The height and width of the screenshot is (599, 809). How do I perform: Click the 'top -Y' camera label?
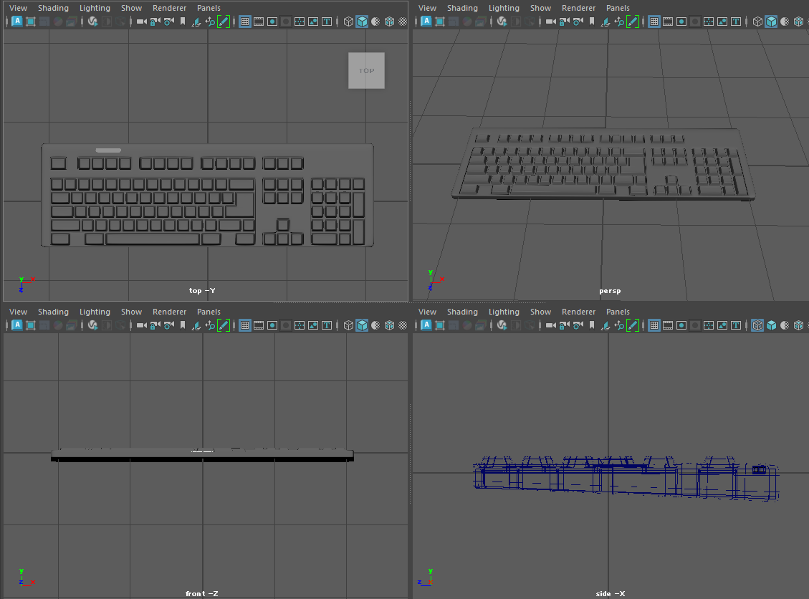pyautogui.click(x=202, y=291)
